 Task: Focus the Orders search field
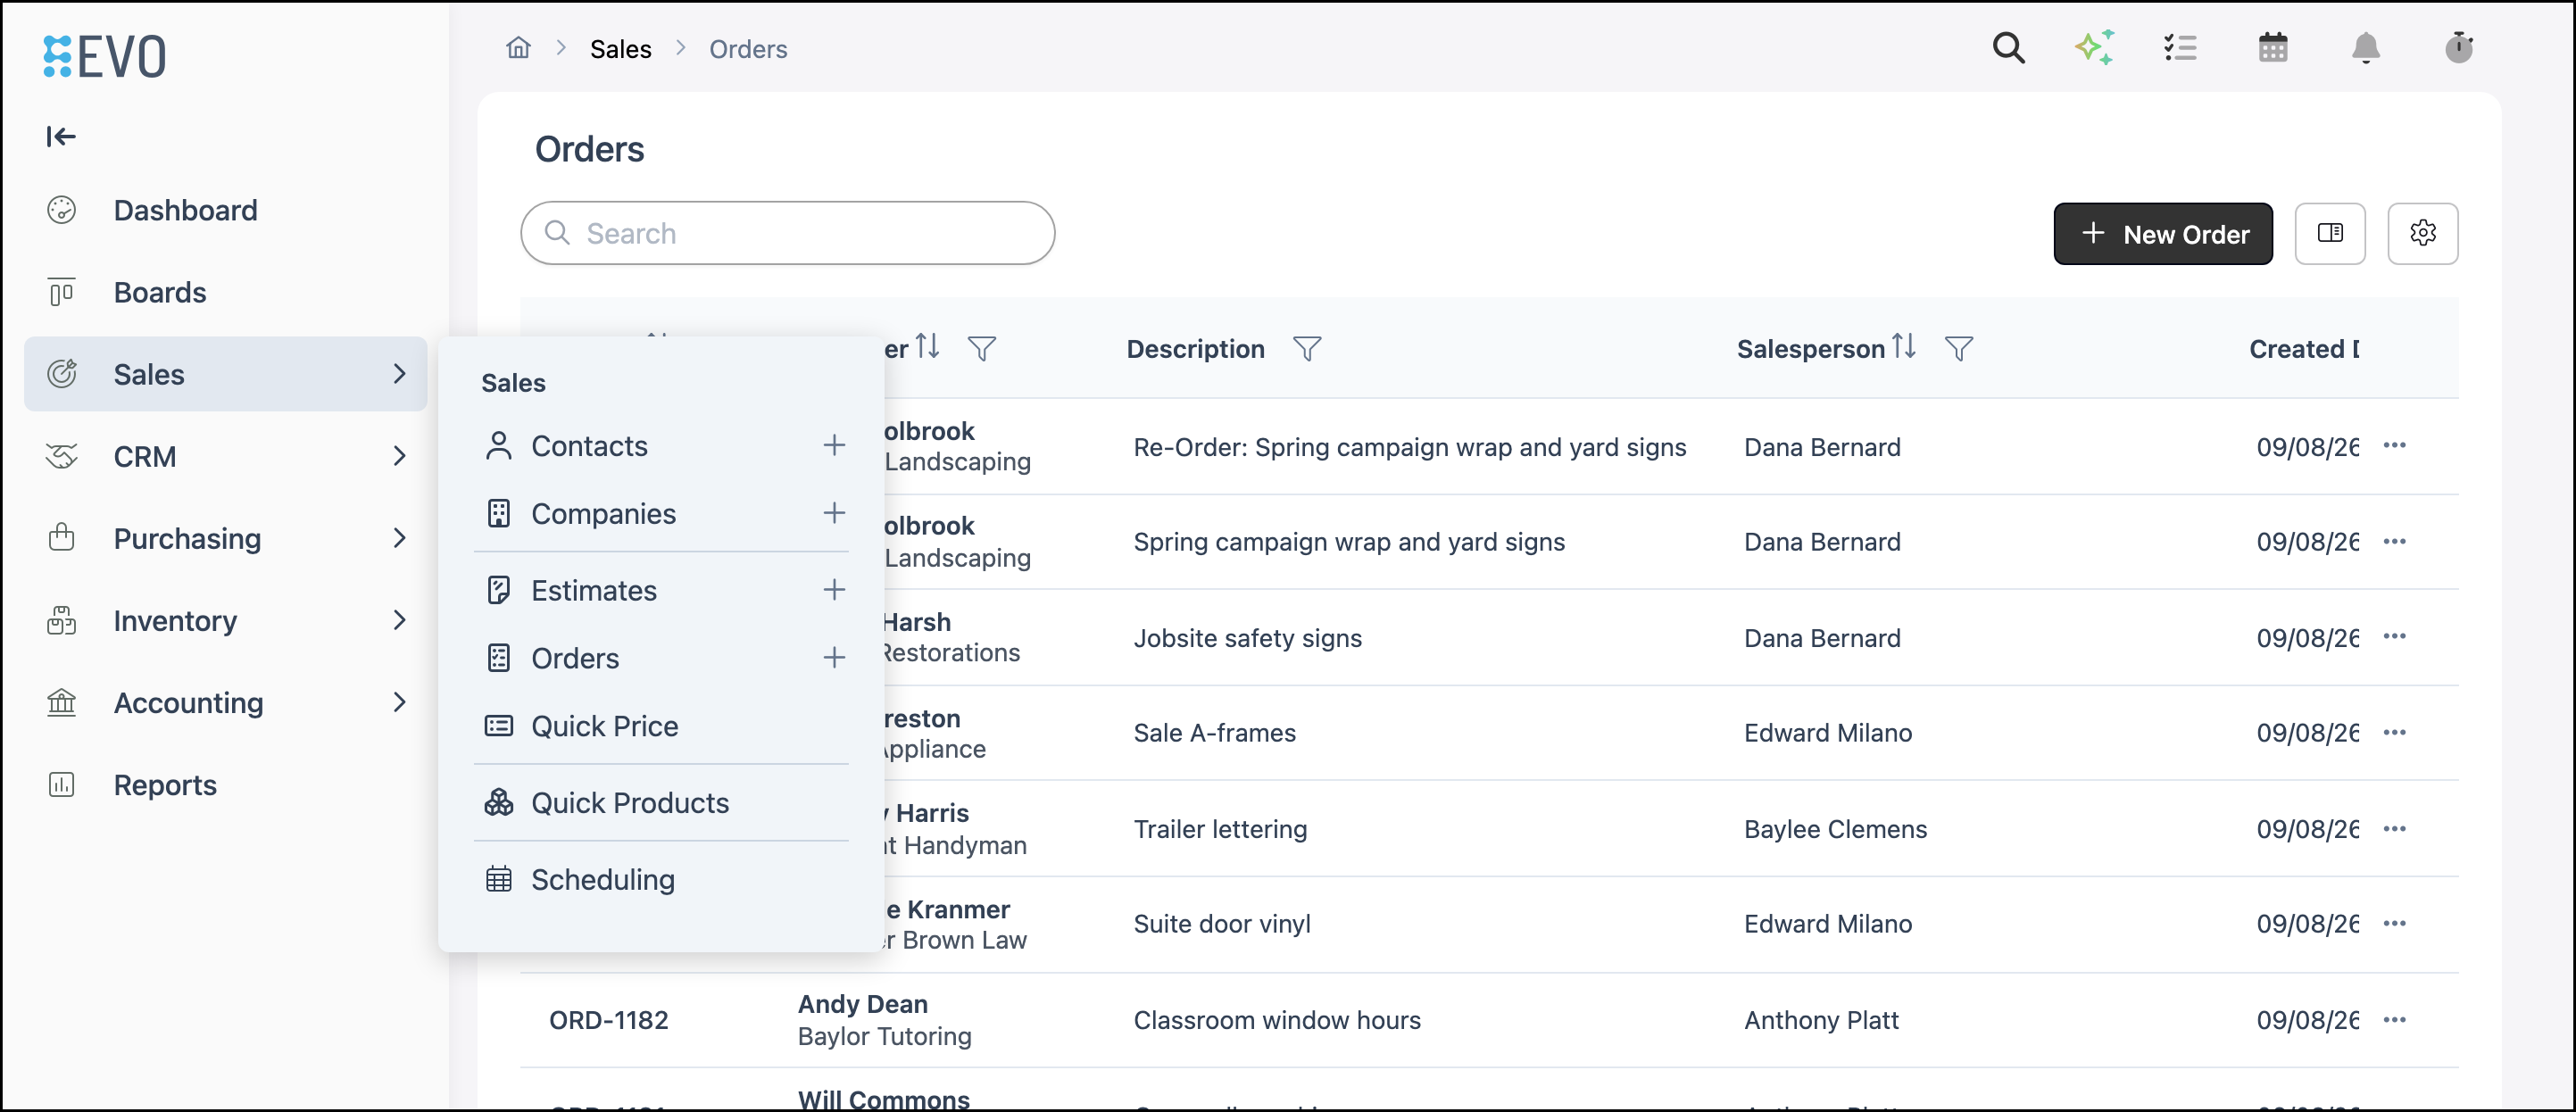[x=787, y=233]
